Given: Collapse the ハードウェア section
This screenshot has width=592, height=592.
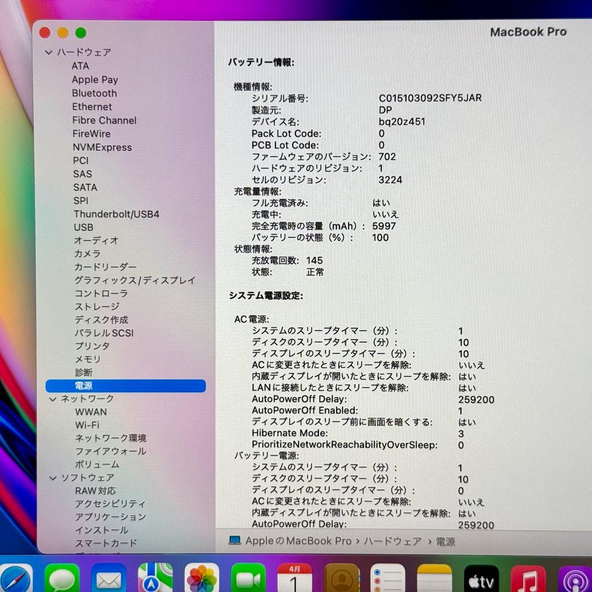Looking at the screenshot, I should point(48,52).
